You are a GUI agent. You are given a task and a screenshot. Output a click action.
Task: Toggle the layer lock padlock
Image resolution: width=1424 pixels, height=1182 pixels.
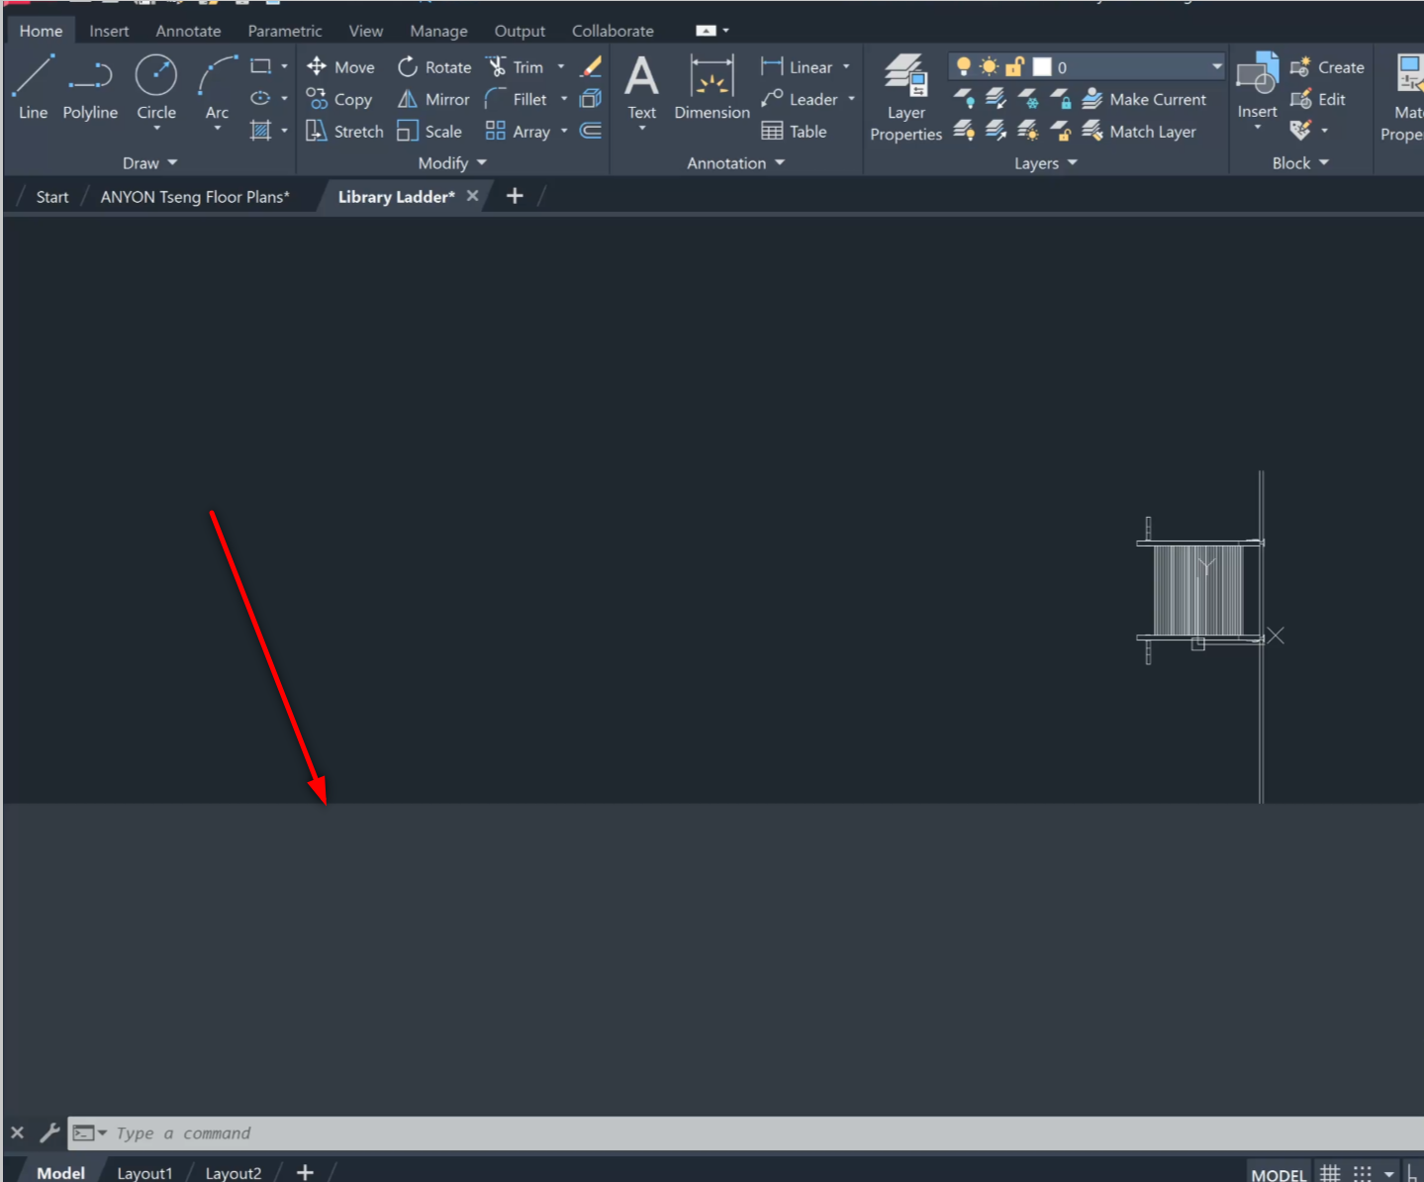pos(1013,66)
